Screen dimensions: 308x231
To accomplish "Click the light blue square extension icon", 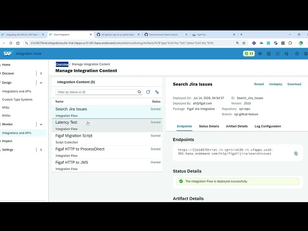I will (x=269, y=43).
